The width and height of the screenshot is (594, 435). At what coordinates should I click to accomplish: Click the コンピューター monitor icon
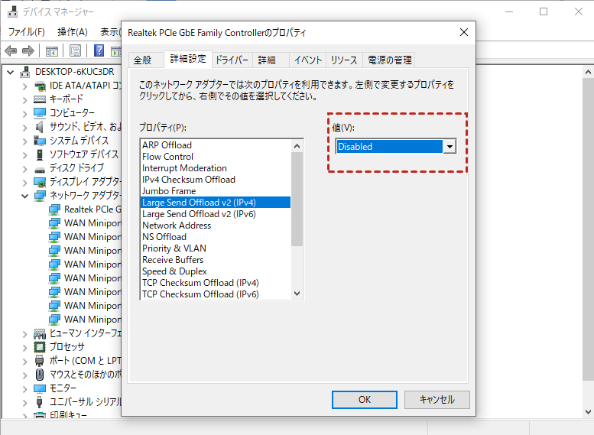click(40, 113)
